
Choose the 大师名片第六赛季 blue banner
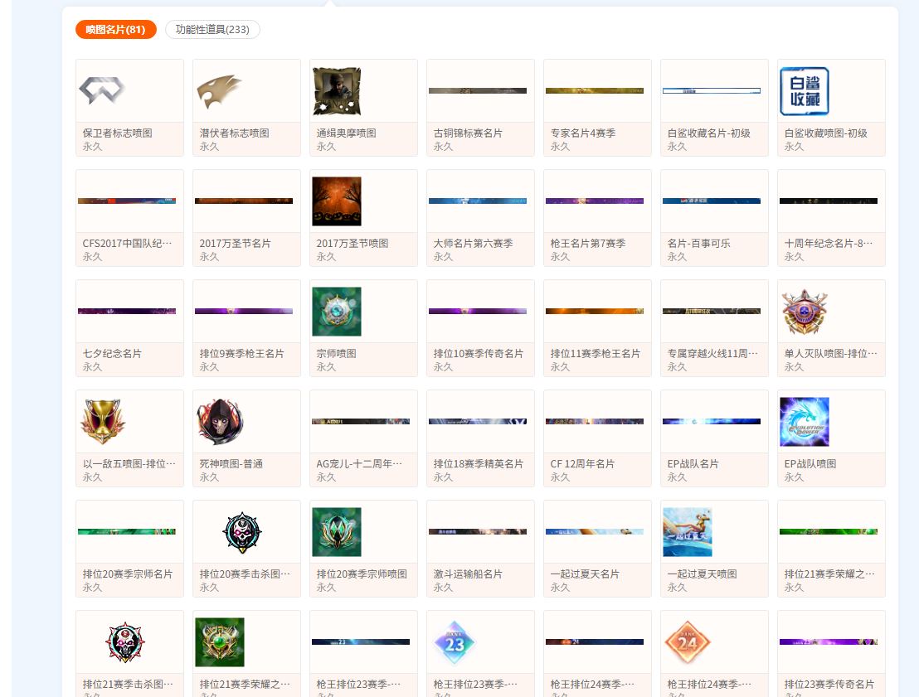[x=478, y=201]
